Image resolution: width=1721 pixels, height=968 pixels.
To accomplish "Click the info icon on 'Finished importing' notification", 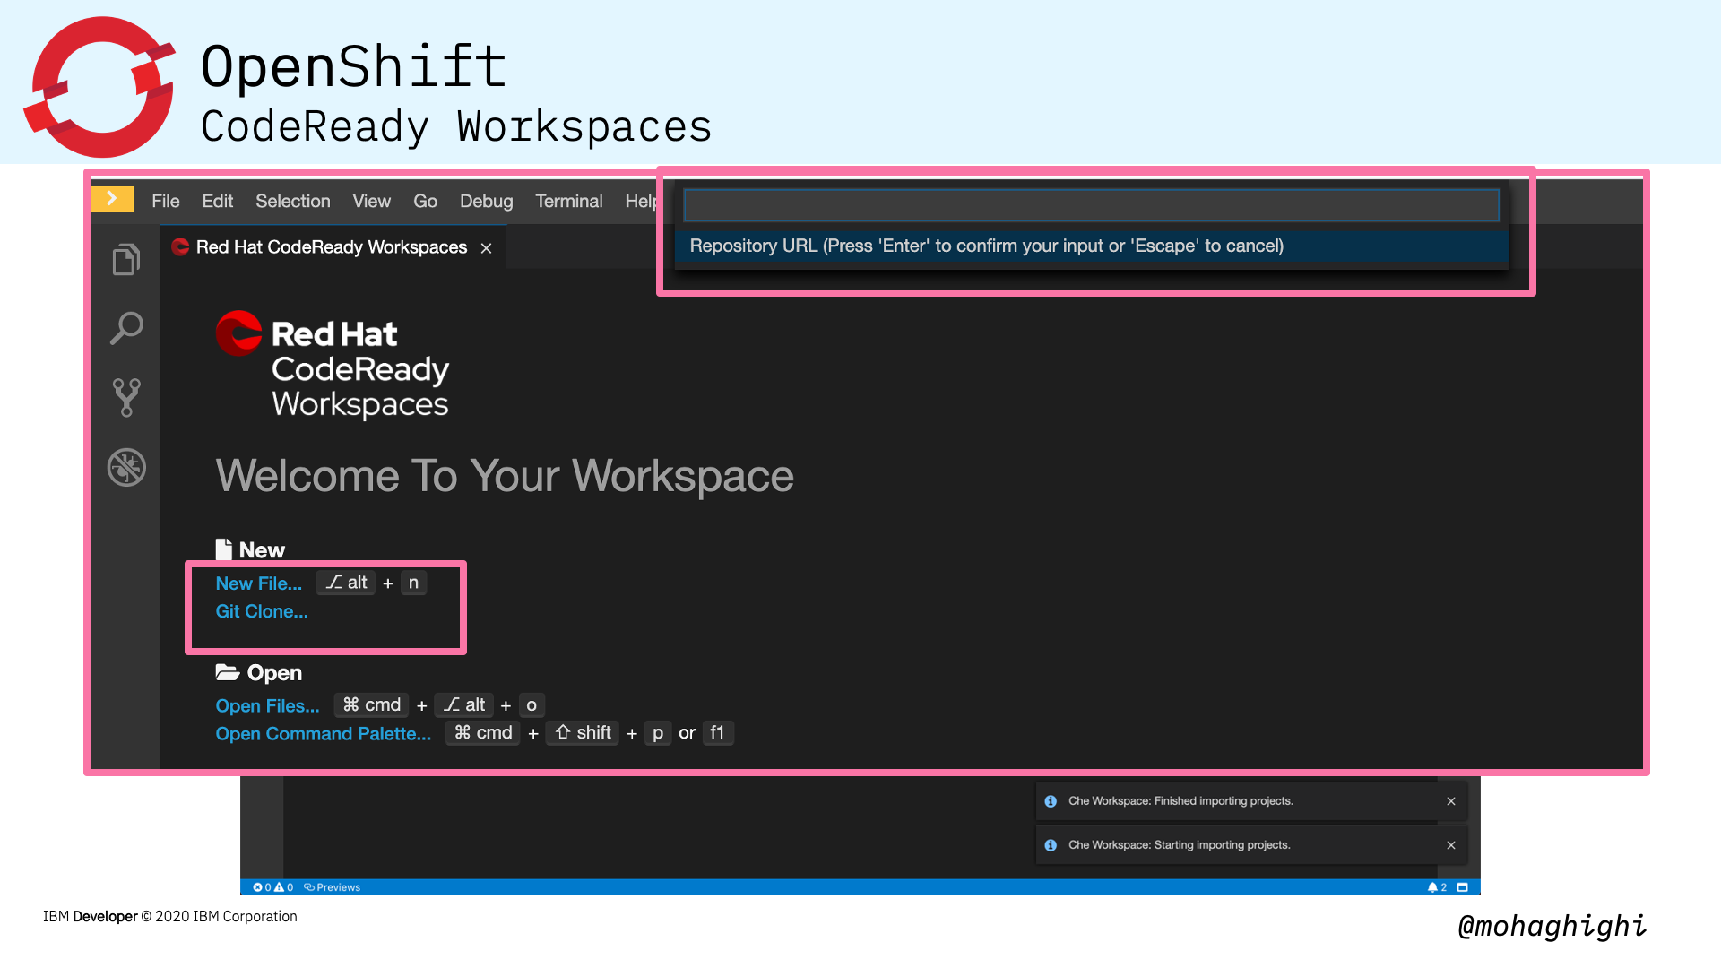I will [1051, 801].
